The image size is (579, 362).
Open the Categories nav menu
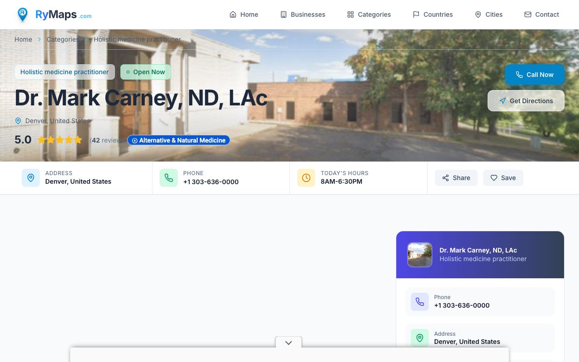[x=369, y=14]
